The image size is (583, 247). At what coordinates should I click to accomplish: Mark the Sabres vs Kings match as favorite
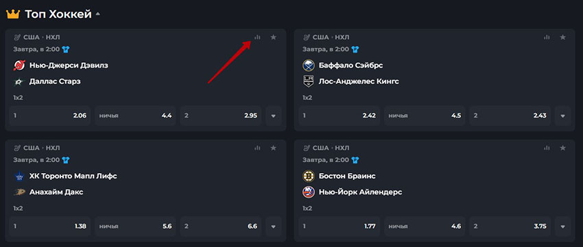[x=562, y=37]
